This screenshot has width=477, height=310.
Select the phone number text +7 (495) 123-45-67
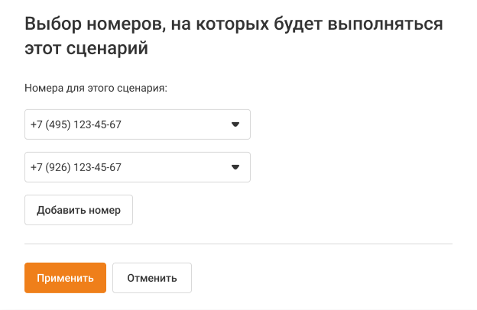[76, 124]
